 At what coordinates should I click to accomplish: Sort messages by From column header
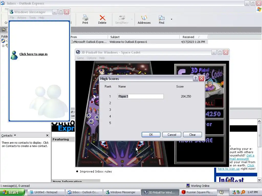coord(89,37)
